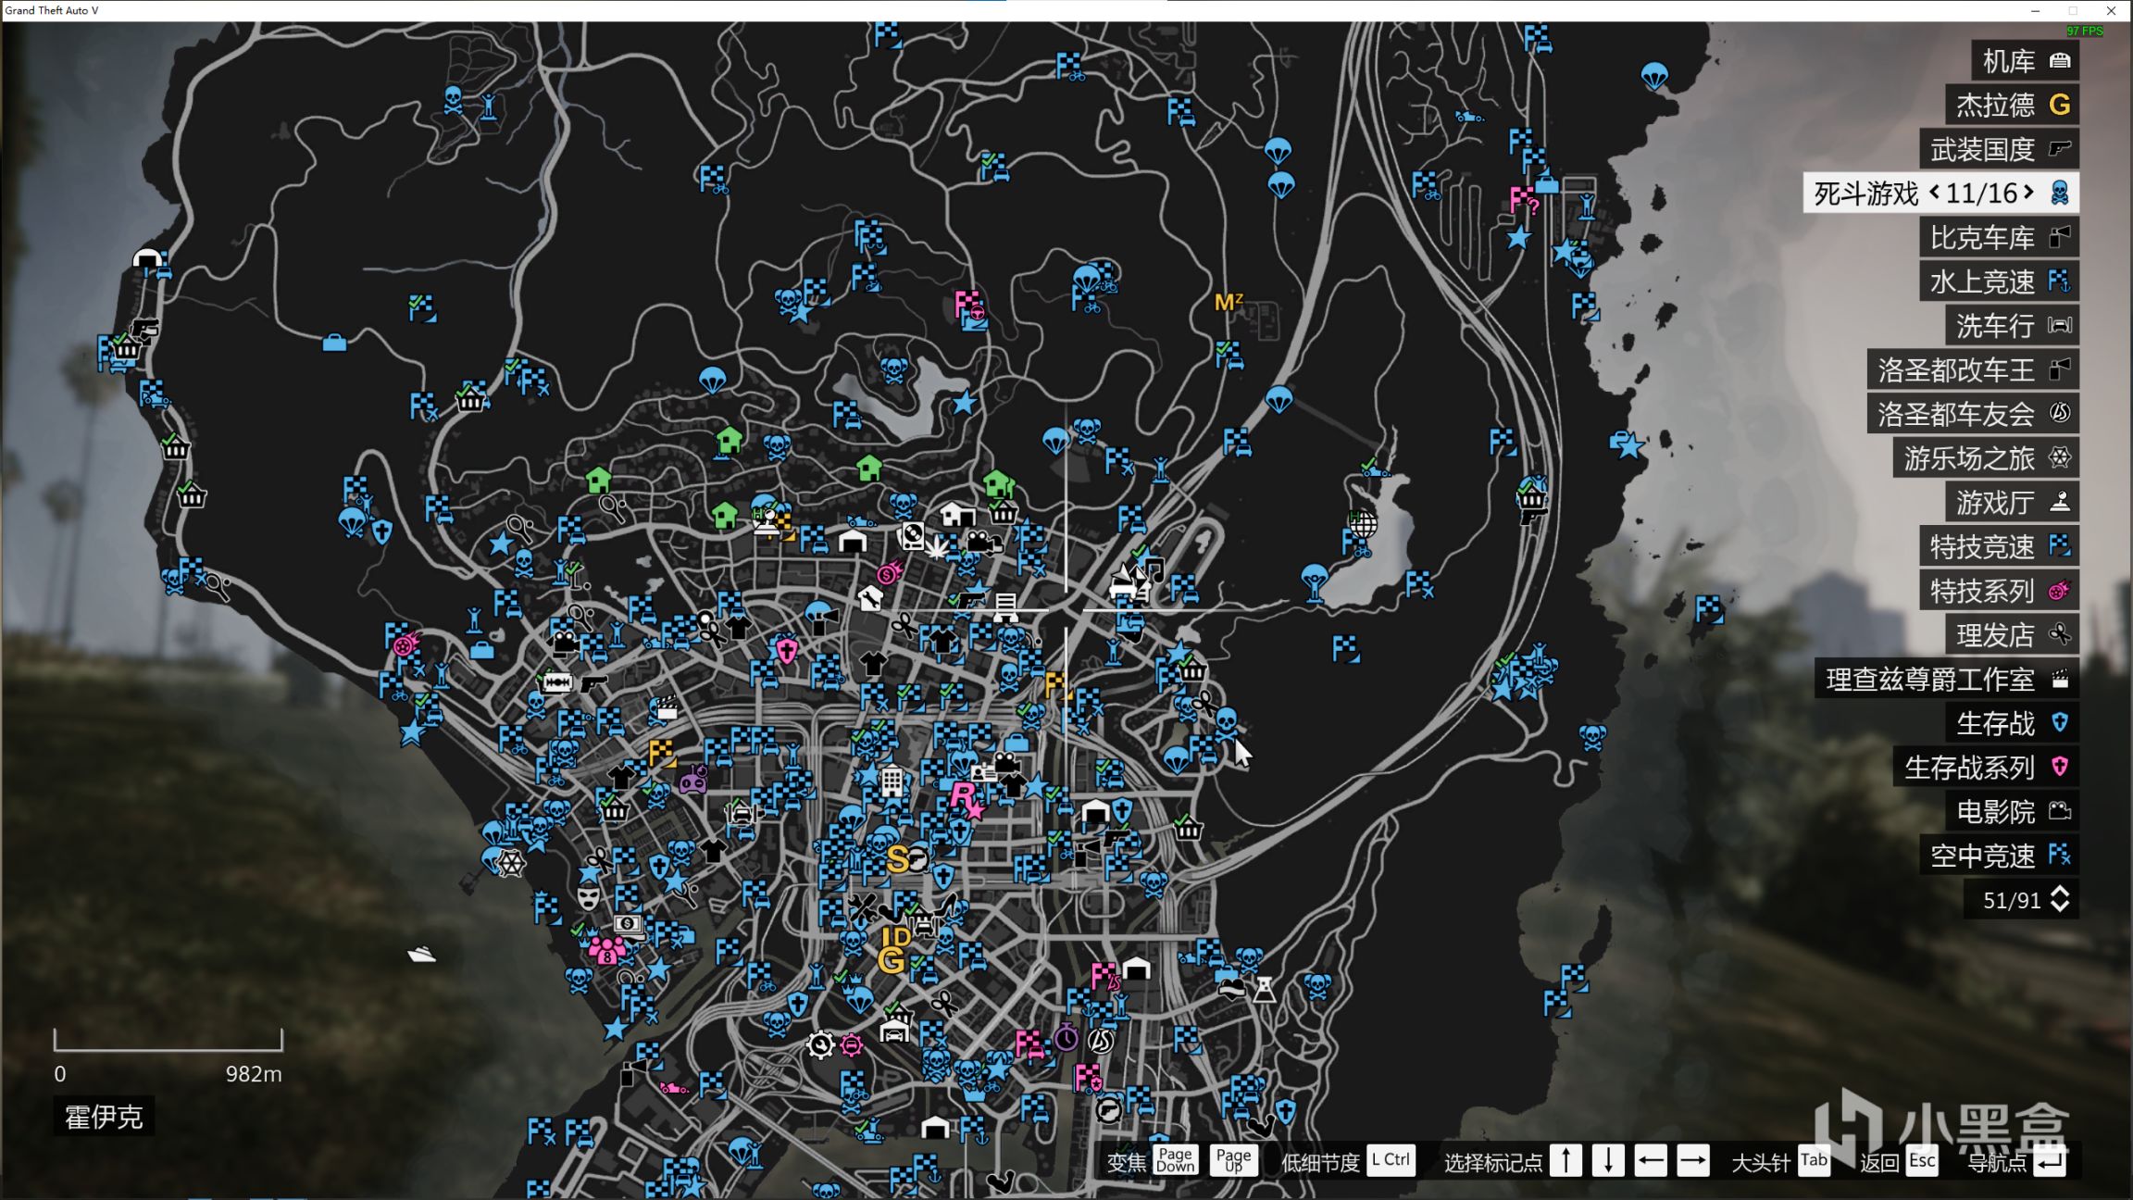Click the down arrow marker-select key
Viewport: 2133px width, 1200px height.
tap(1608, 1160)
